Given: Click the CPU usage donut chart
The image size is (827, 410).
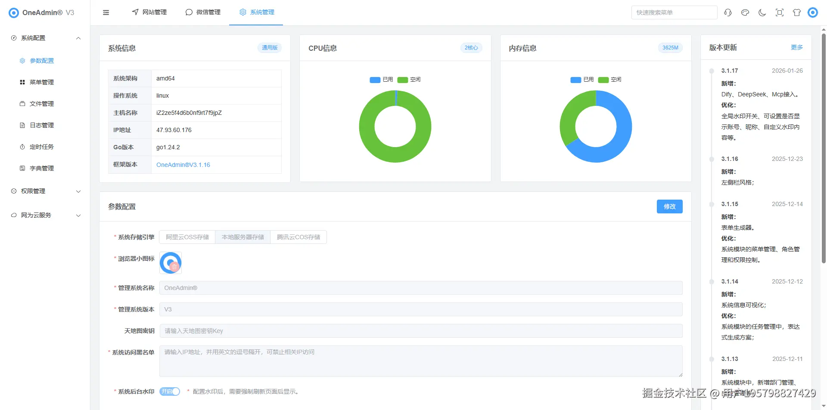Looking at the screenshot, I should tap(395, 126).
